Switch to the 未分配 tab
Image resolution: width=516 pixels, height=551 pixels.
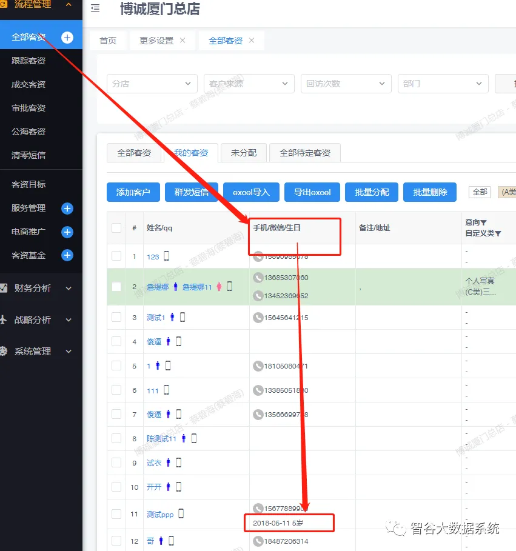243,153
